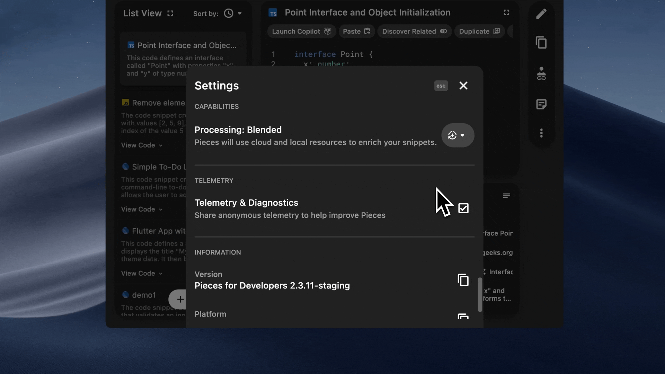Image resolution: width=665 pixels, height=374 pixels.
Task: Click the annotations note icon in sidebar
Action: pos(541,104)
